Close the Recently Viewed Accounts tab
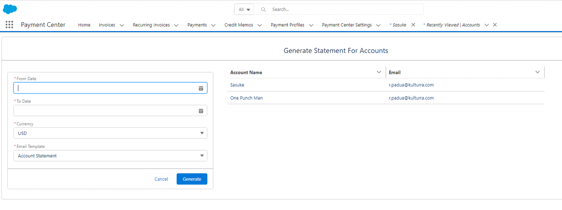Image resolution: width=562 pixels, height=210 pixels. [495, 25]
